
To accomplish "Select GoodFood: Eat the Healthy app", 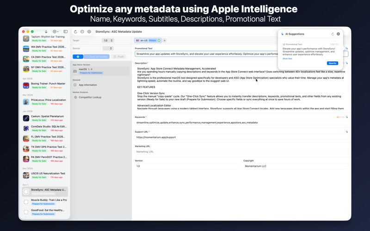I will pyautogui.click(x=45, y=212).
